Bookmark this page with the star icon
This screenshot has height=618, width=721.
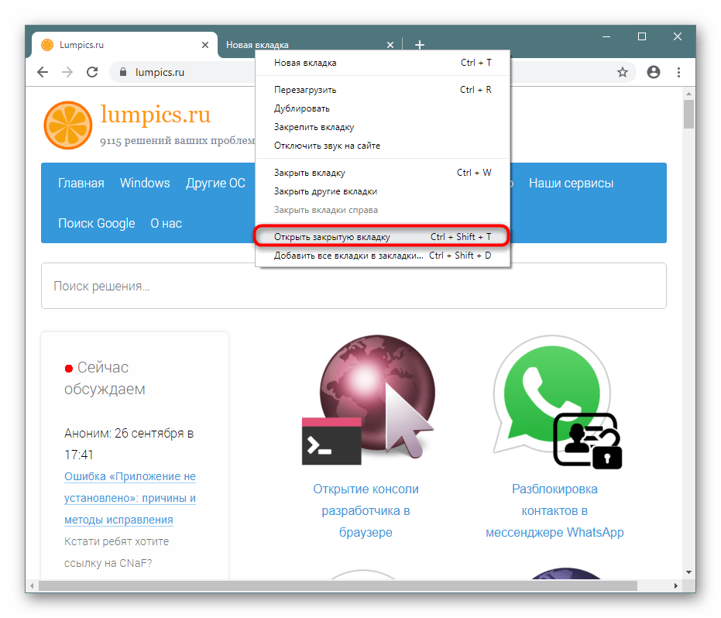[x=622, y=72]
